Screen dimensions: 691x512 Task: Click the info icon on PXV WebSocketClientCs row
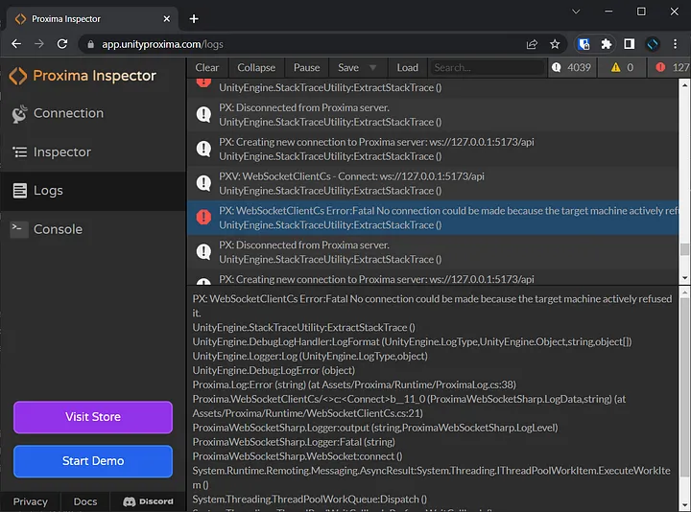tap(203, 183)
